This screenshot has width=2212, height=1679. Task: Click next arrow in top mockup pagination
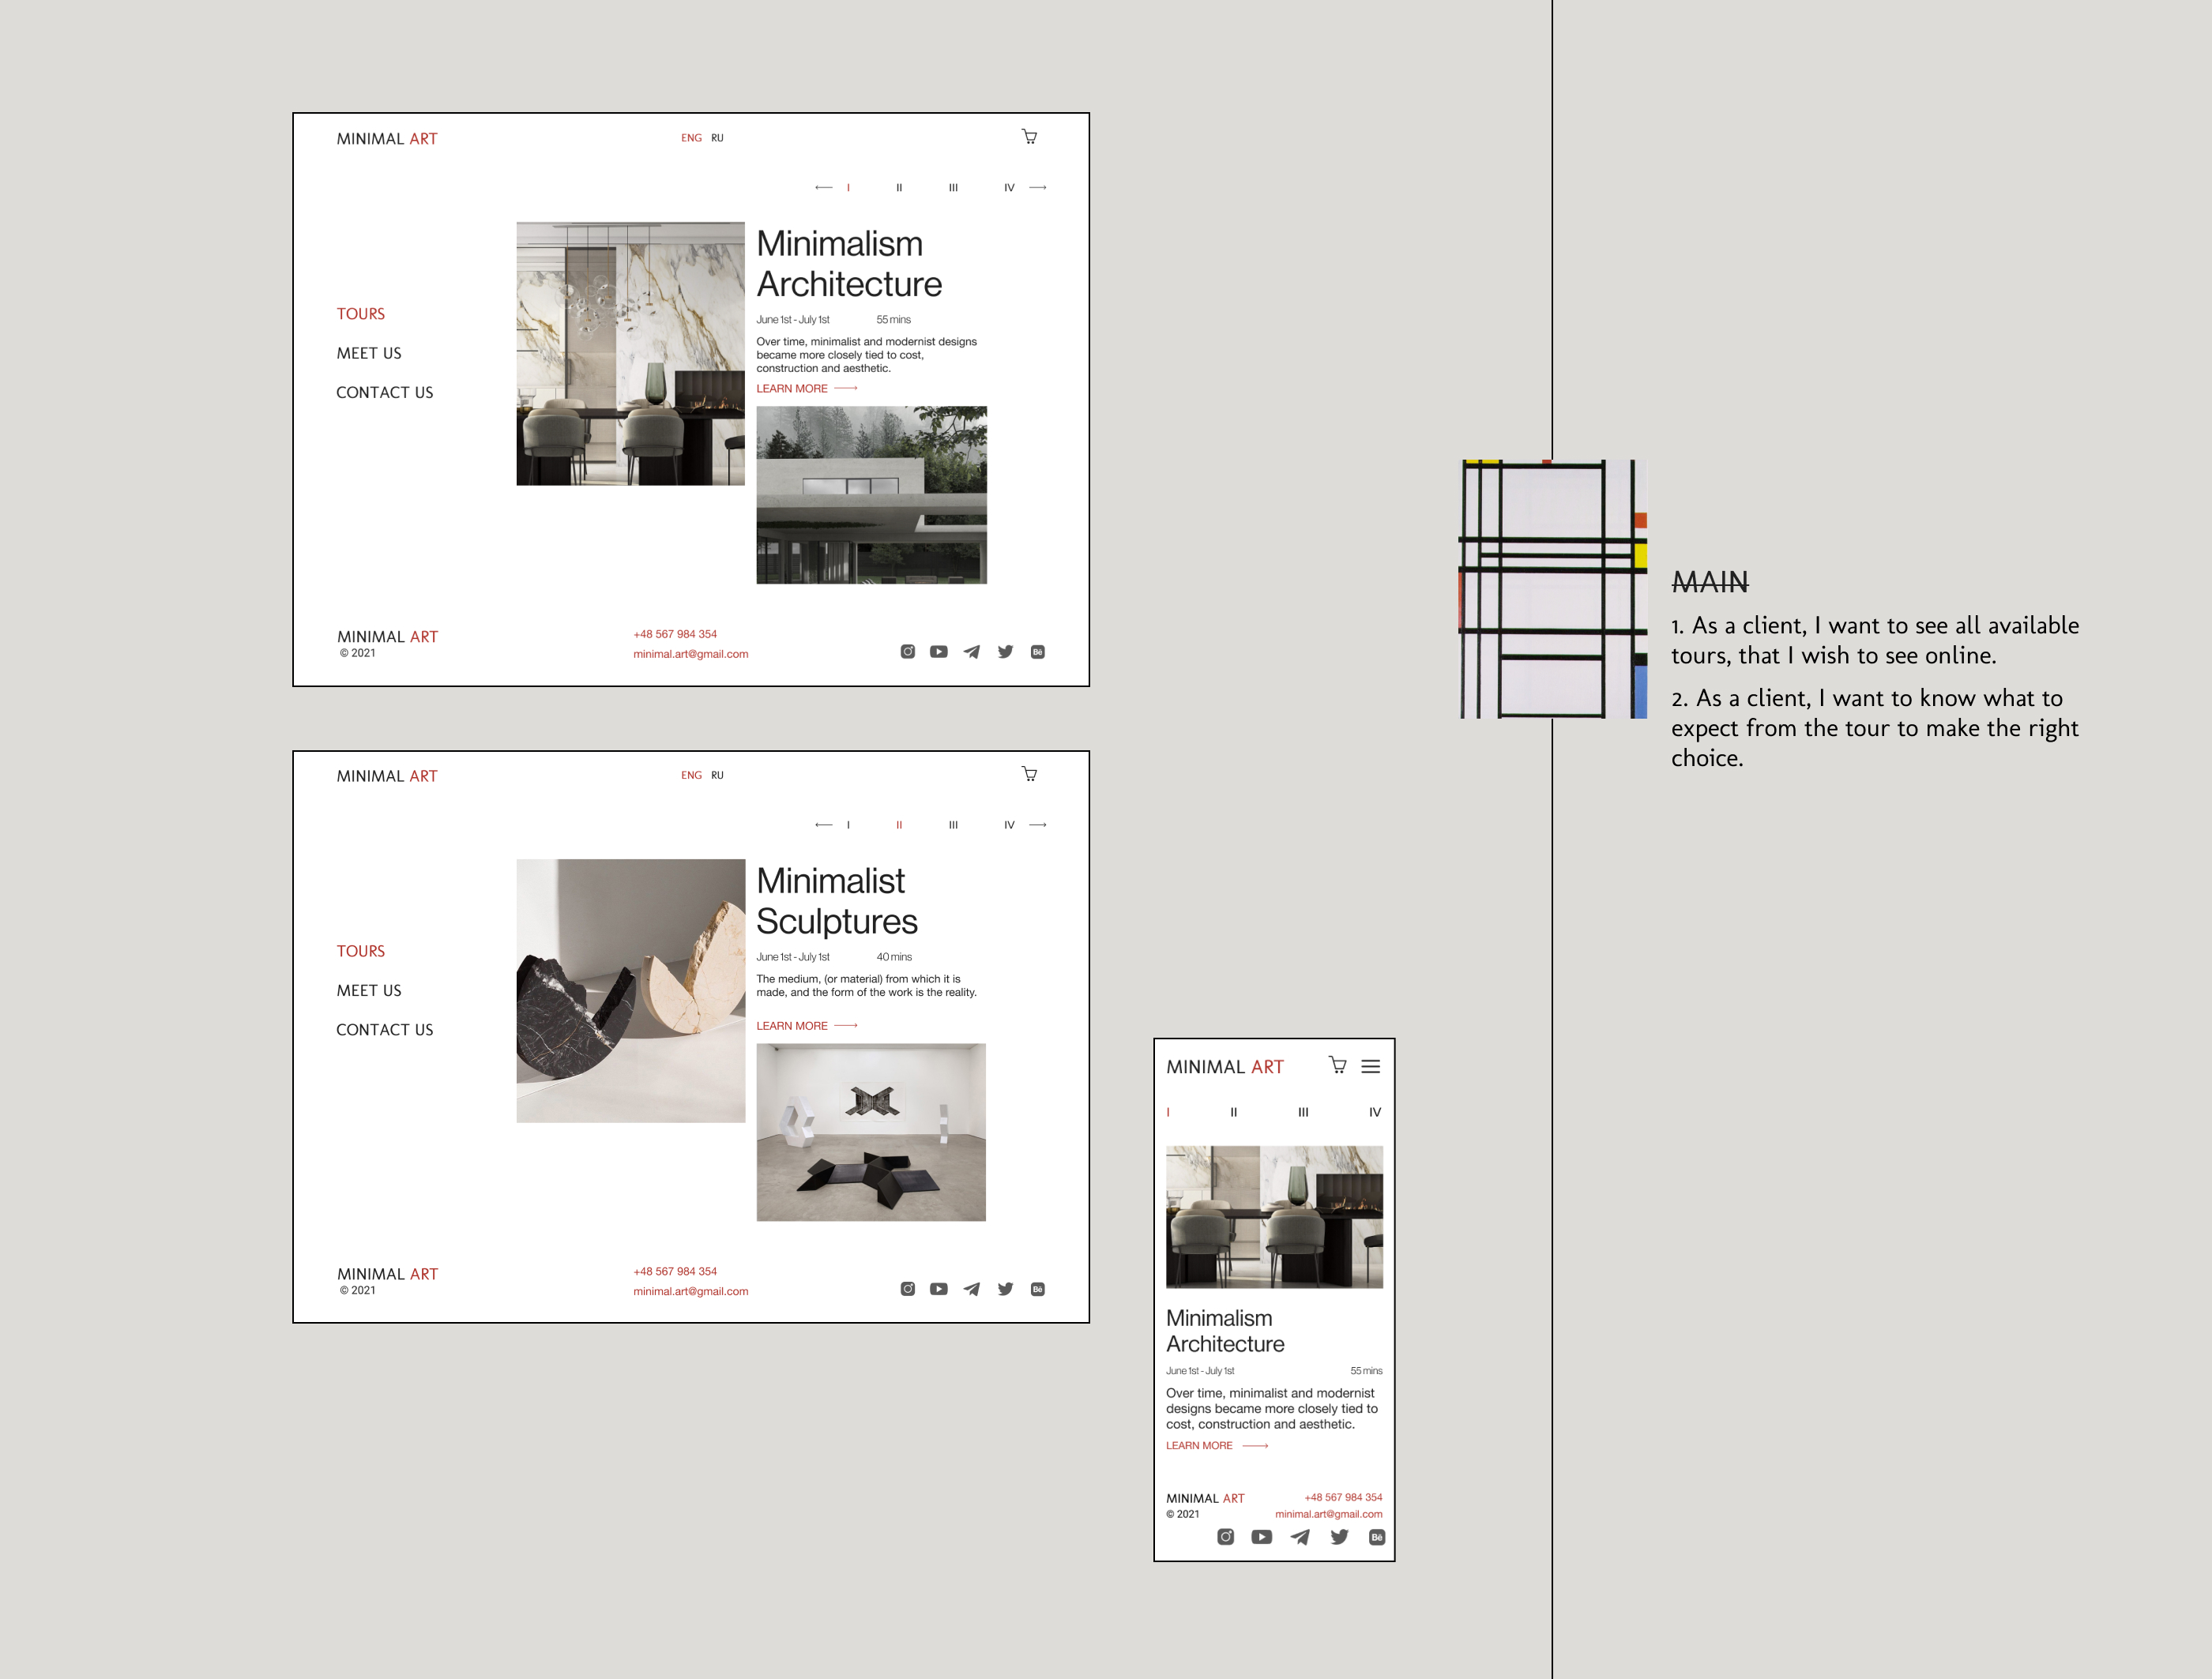click(x=1038, y=188)
